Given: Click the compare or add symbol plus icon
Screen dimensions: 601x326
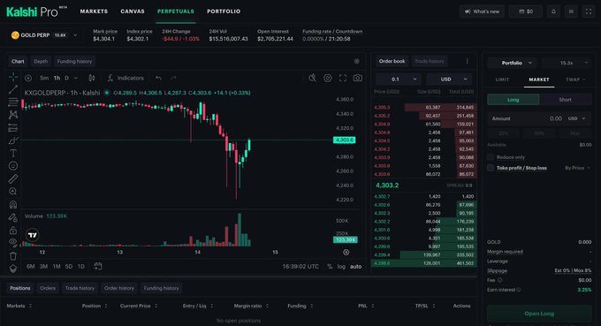Looking at the screenshot, I should click(x=28, y=78).
